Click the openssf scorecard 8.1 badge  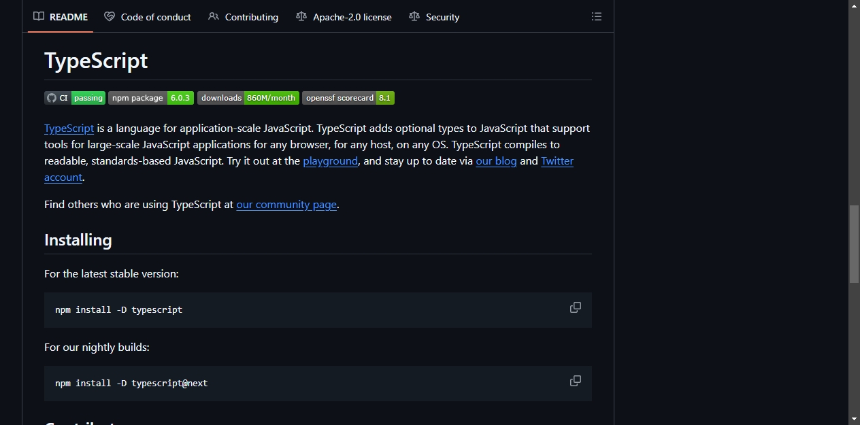348,98
